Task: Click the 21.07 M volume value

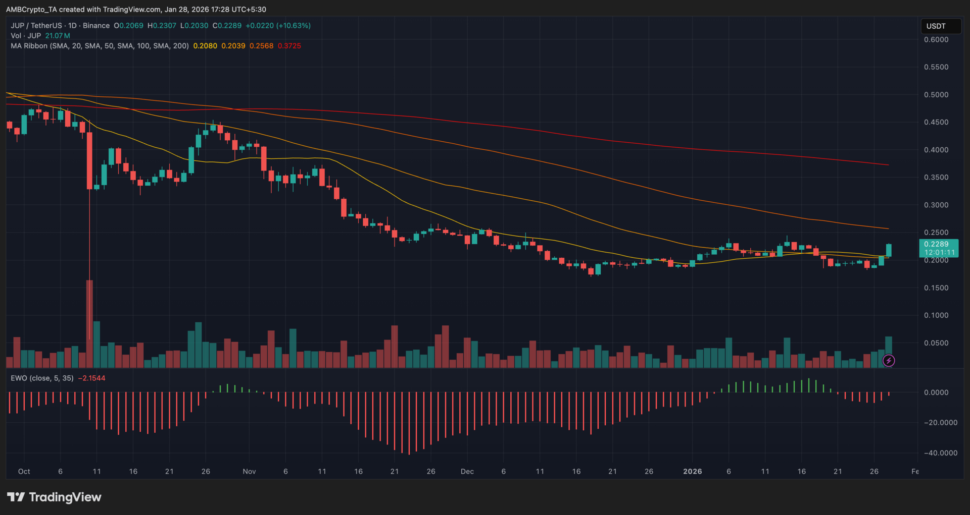Action: [x=58, y=36]
